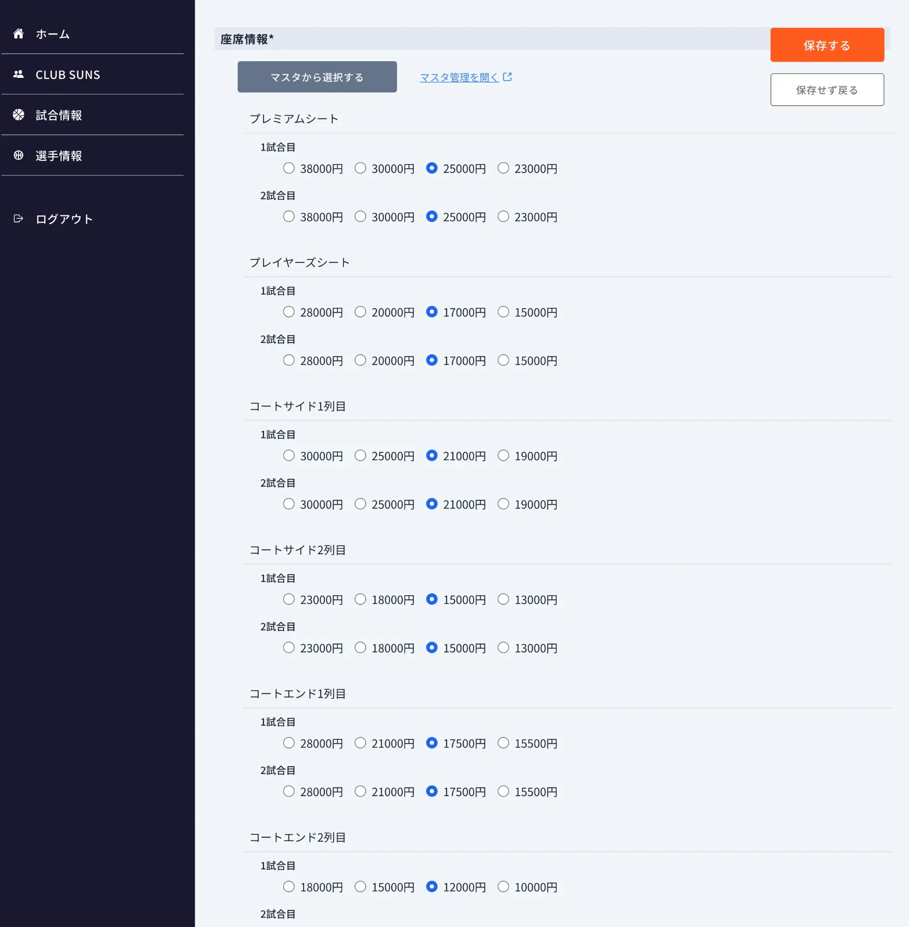Image resolution: width=909 pixels, height=927 pixels.
Task: Open the マスタ管理を開く link
Action: [458, 77]
